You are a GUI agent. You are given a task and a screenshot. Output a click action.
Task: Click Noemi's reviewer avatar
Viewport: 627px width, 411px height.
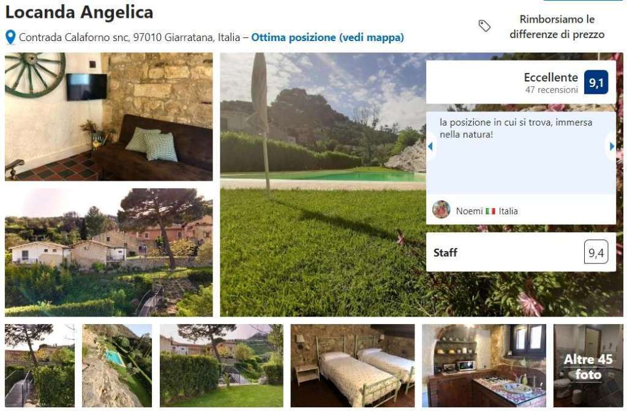[x=441, y=209]
